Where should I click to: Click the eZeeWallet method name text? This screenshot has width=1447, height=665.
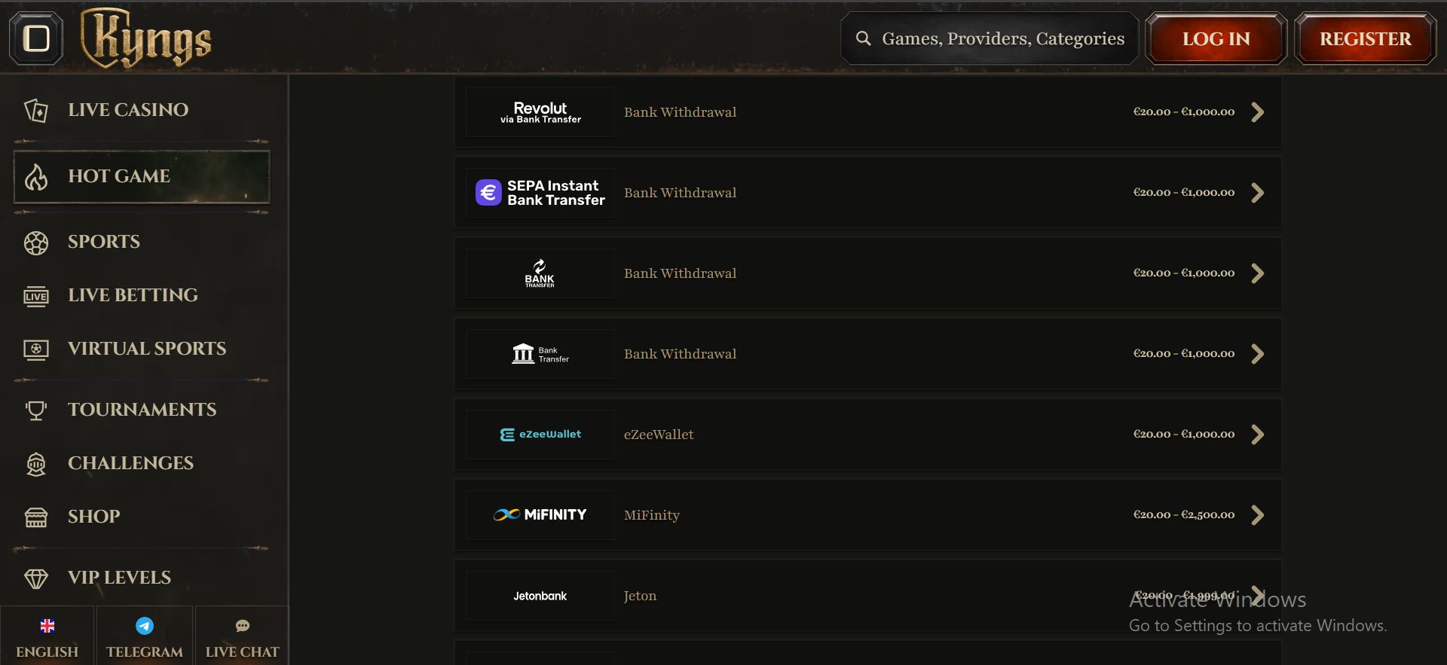pyautogui.click(x=659, y=435)
